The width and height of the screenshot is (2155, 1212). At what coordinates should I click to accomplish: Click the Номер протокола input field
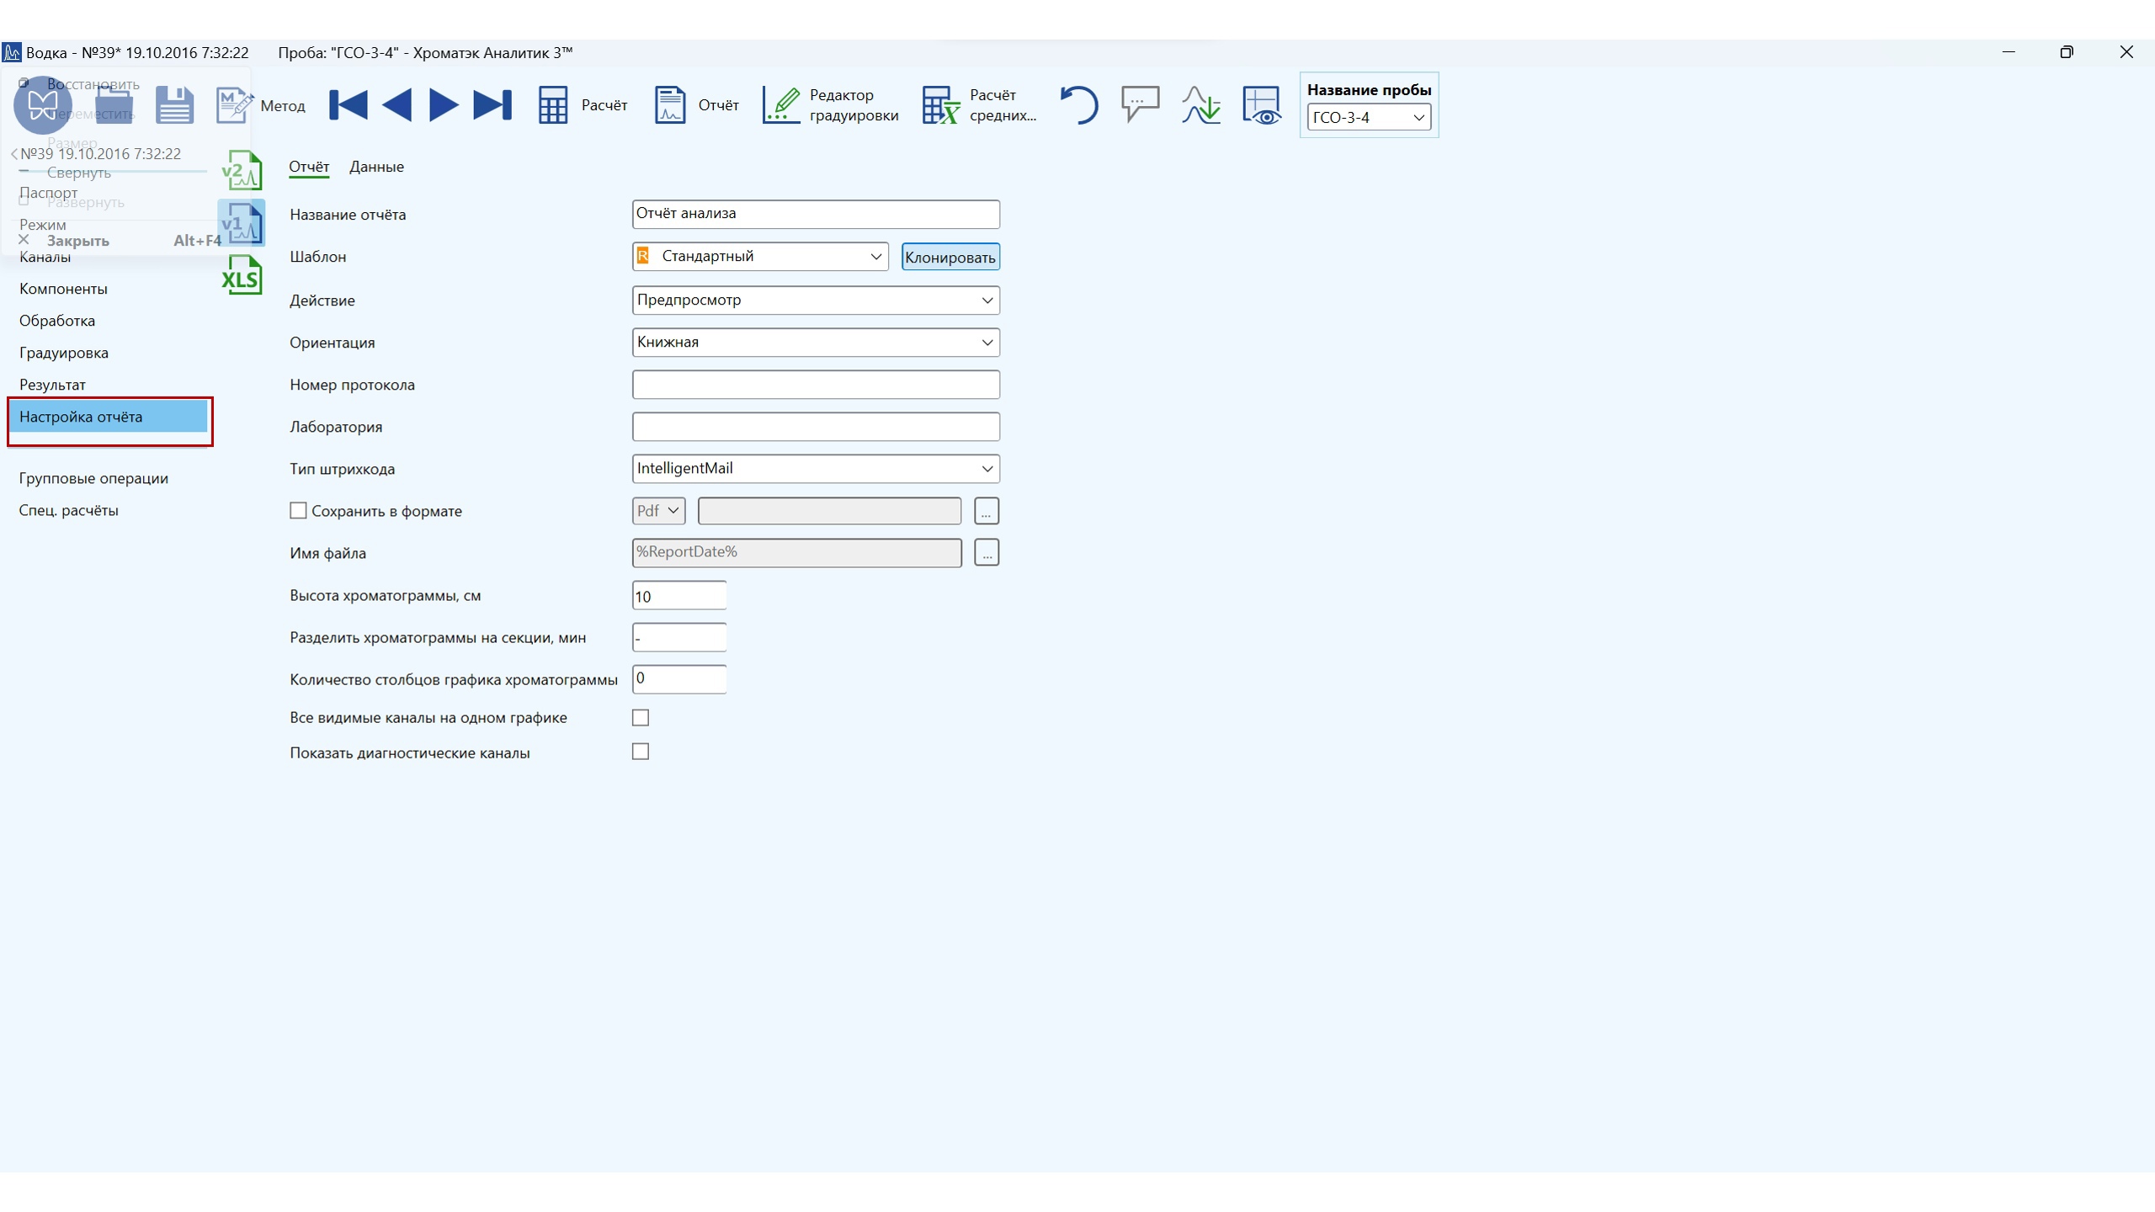point(815,385)
